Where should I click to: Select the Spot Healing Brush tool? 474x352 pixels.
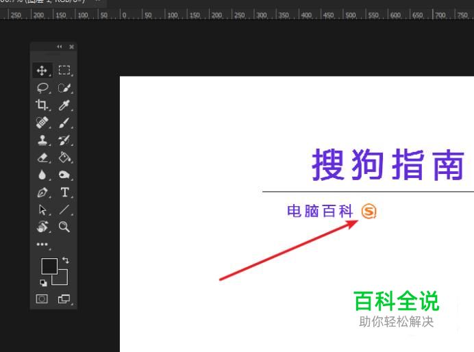pyautogui.click(x=42, y=123)
